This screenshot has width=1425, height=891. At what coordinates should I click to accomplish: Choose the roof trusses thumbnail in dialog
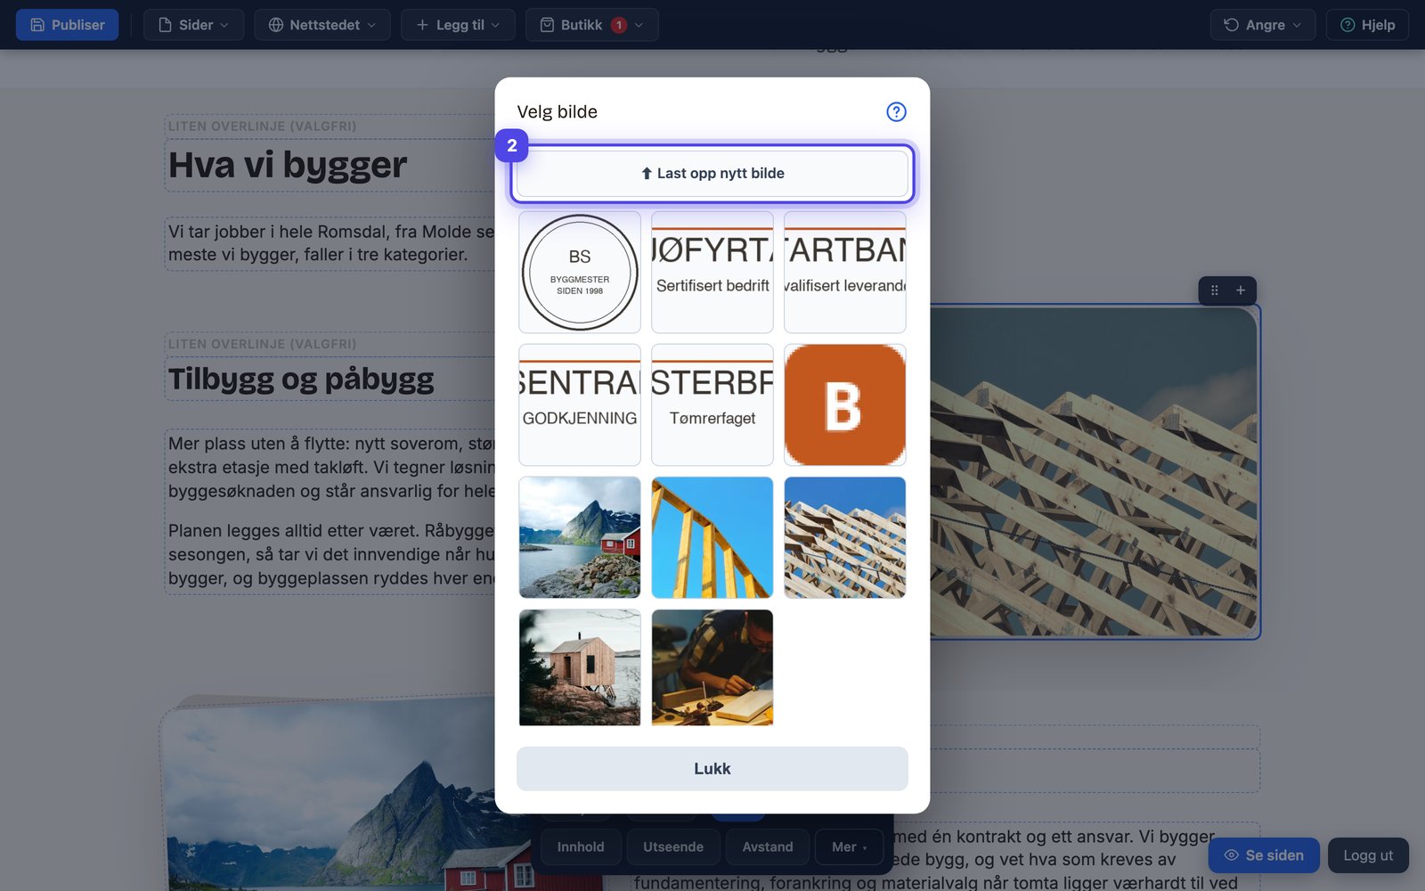point(845,537)
